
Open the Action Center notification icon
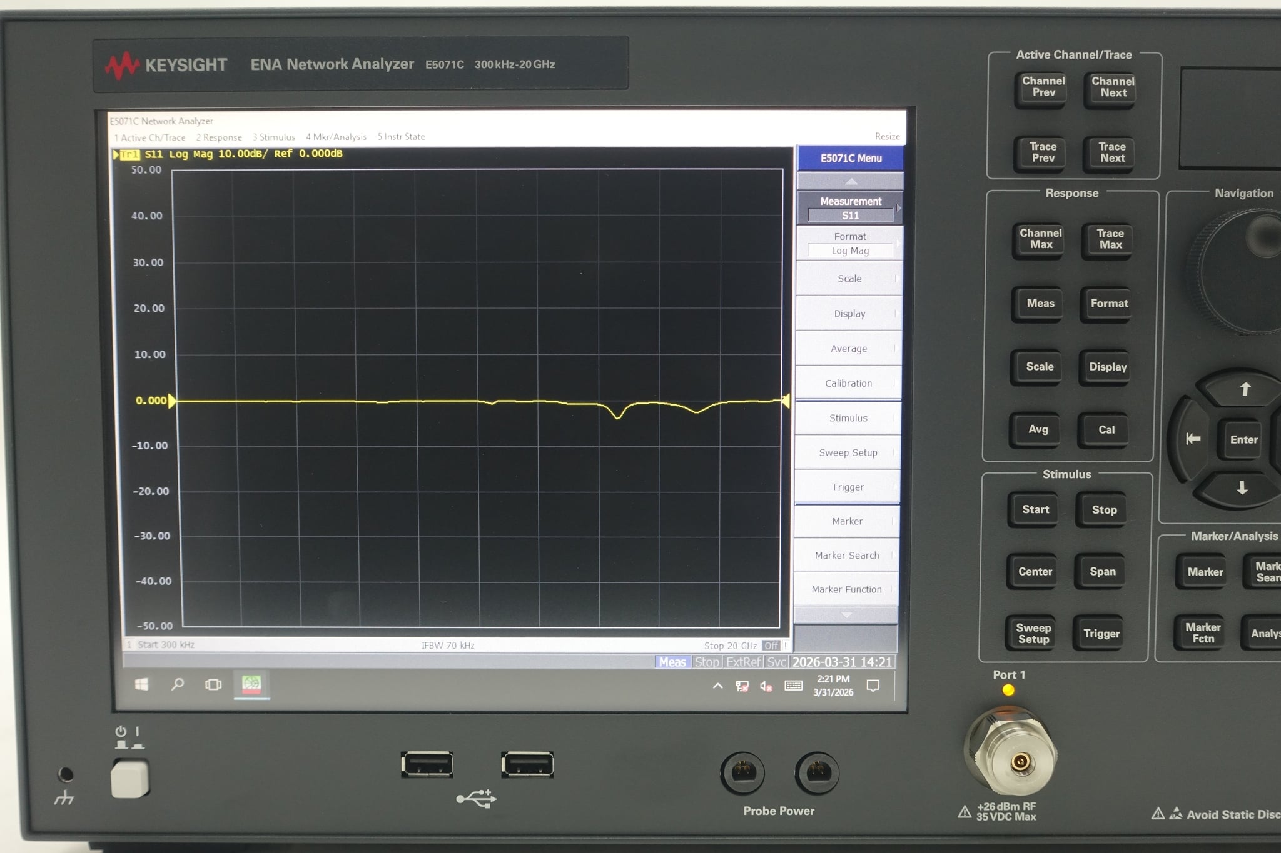[x=873, y=686]
